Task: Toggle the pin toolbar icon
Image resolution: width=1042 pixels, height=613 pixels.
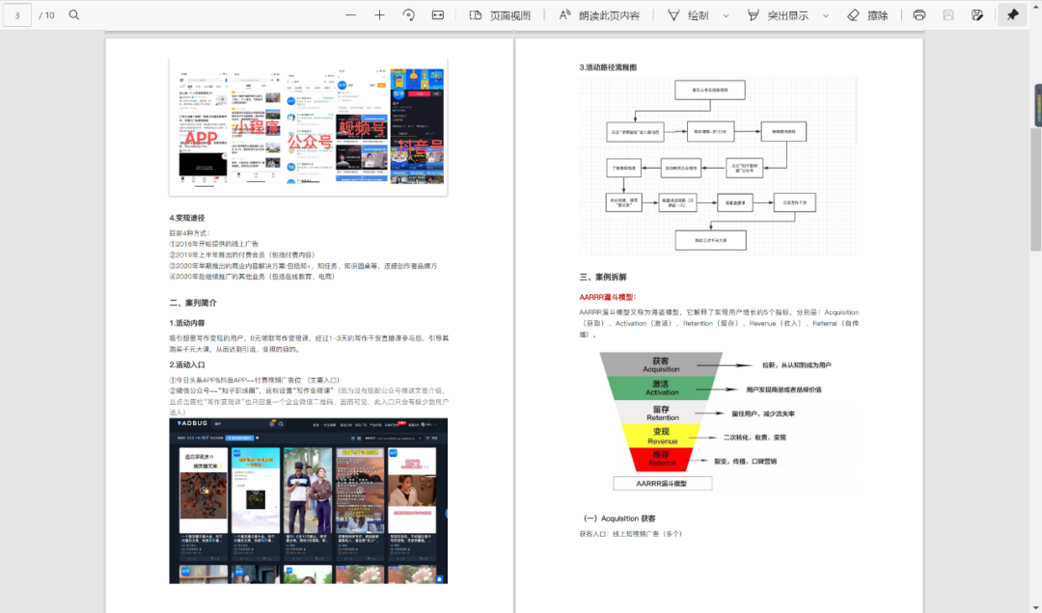Action: 1013,14
